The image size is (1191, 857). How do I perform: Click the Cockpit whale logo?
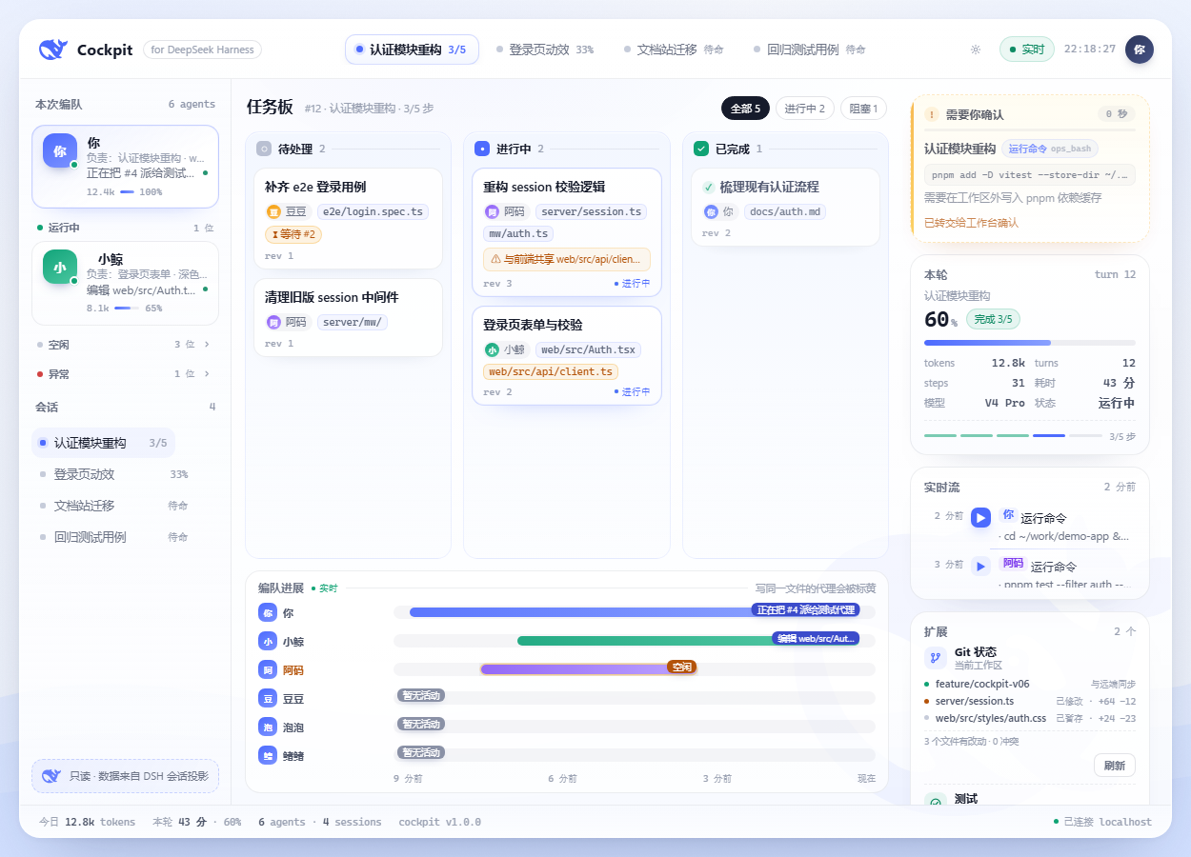(52, 50)
